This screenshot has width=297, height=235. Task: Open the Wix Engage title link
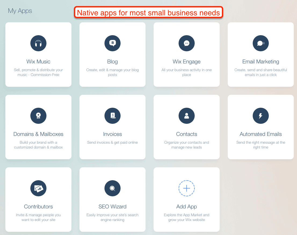(187, 62)
